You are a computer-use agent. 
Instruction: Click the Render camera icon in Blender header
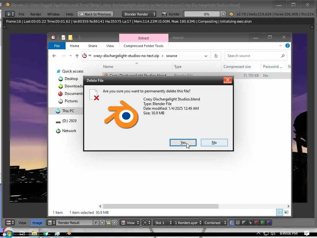(164, 14)
